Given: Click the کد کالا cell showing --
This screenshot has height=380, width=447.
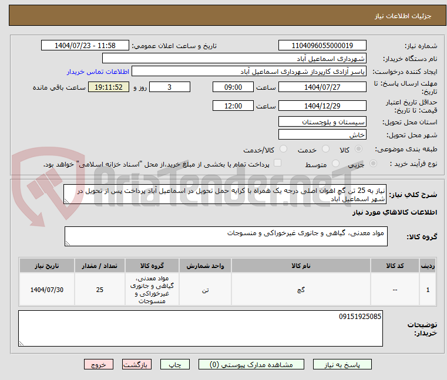Looking at the screenshot, I should (395, 290).
